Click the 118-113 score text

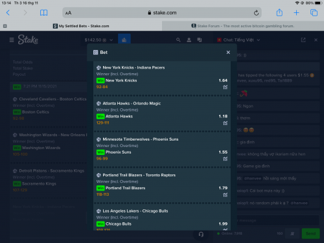click(103, 194)
